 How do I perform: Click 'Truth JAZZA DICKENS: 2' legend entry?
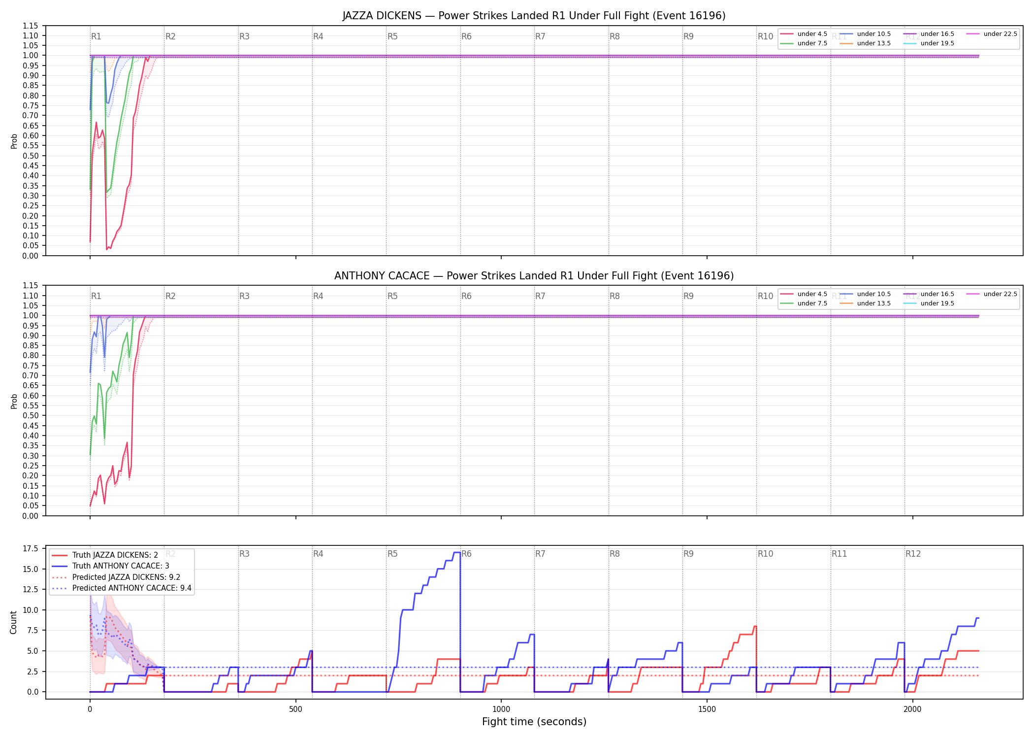tap(105, 555)
